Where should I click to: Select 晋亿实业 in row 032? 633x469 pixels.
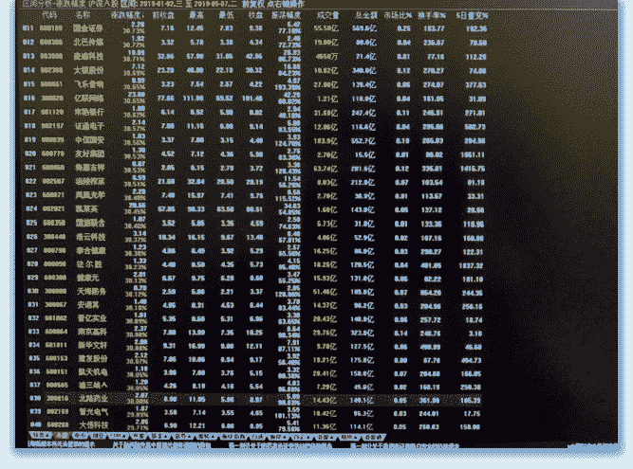tap(92, 318)
